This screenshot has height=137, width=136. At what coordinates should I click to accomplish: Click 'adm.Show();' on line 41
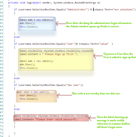pyautogui.click(x=27, y=23)
